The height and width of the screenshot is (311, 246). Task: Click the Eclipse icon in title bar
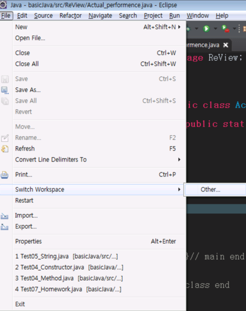coord(3,5)
